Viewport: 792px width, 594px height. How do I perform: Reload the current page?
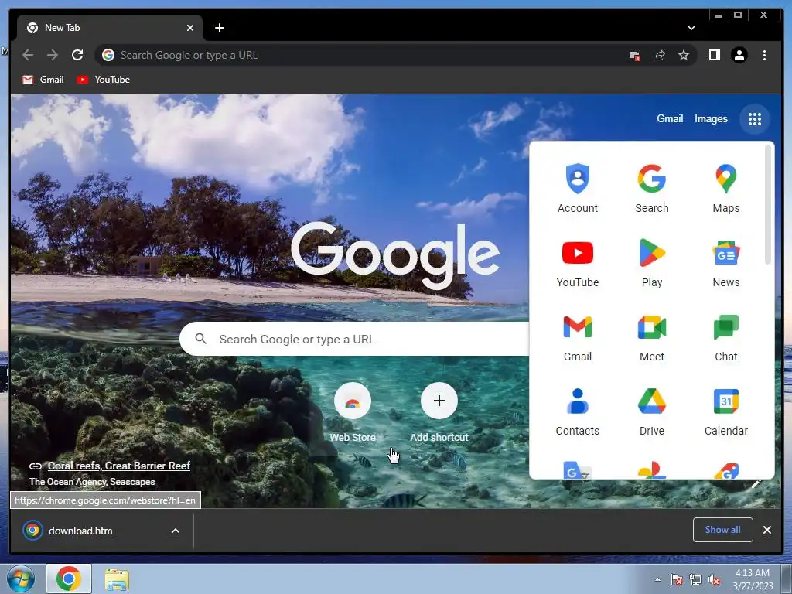[77, 55]
